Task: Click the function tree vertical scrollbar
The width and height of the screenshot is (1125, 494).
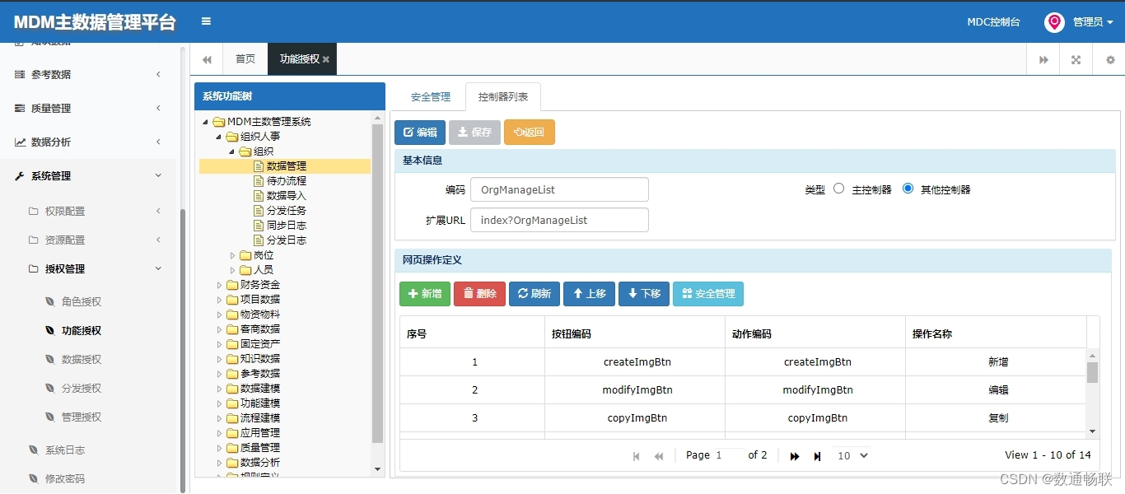Action: (378, 284)
